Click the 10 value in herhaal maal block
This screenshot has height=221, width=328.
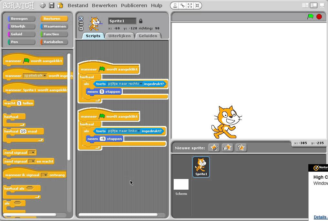tap(23, 132)
